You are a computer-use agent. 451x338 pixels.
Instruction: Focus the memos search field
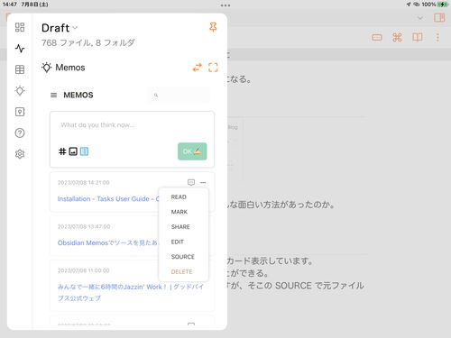[179, 96]
